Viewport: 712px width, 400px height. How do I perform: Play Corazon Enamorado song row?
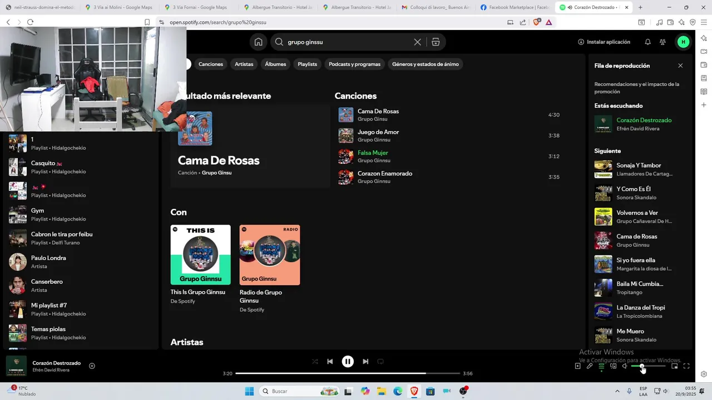pos(449,177)
